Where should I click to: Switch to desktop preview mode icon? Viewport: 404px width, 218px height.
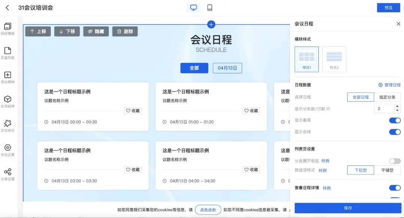193,8
